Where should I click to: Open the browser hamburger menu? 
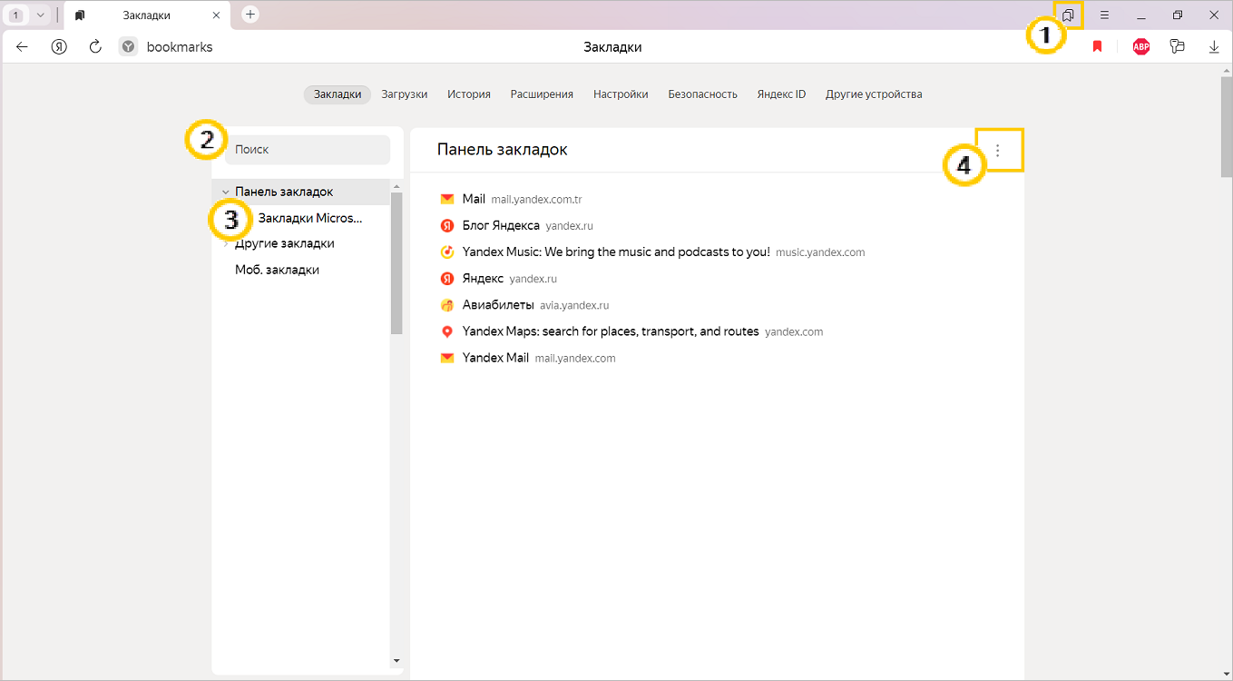coord(1104,15)
